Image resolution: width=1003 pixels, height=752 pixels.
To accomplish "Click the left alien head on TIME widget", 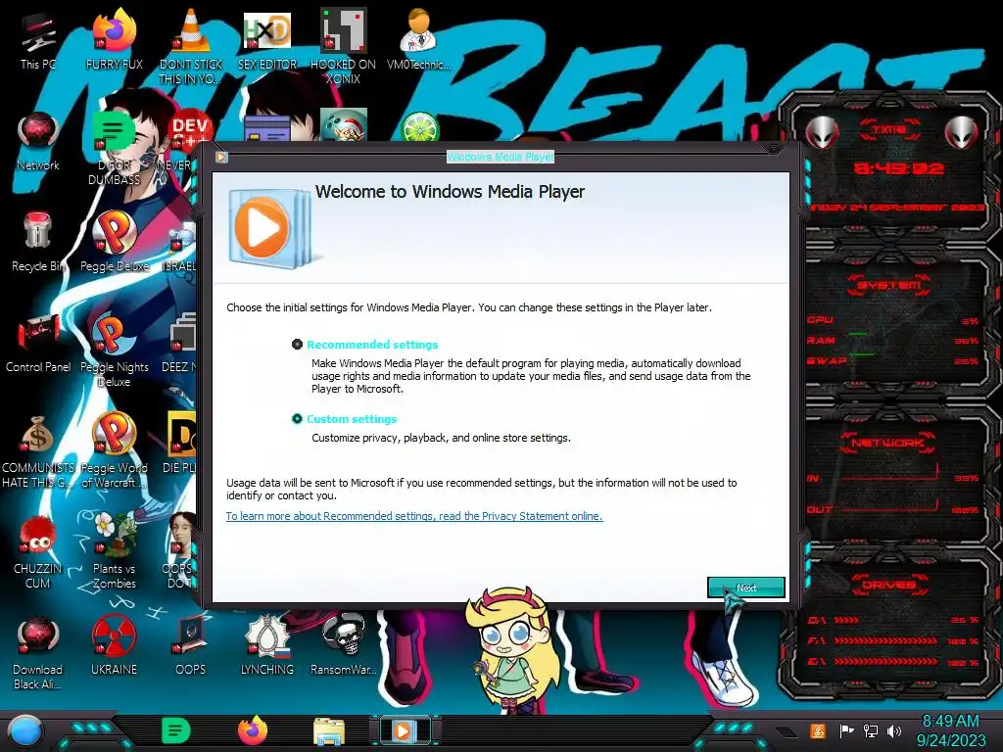I will pyautogui.click(x=821, y=133).
